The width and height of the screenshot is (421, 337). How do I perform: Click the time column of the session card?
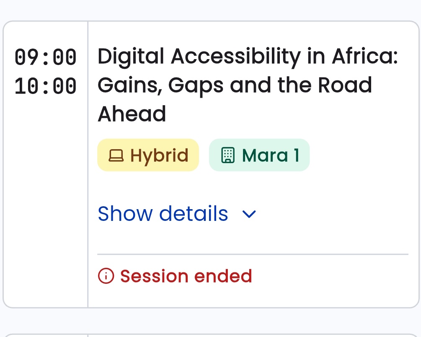tap(45, 164)
